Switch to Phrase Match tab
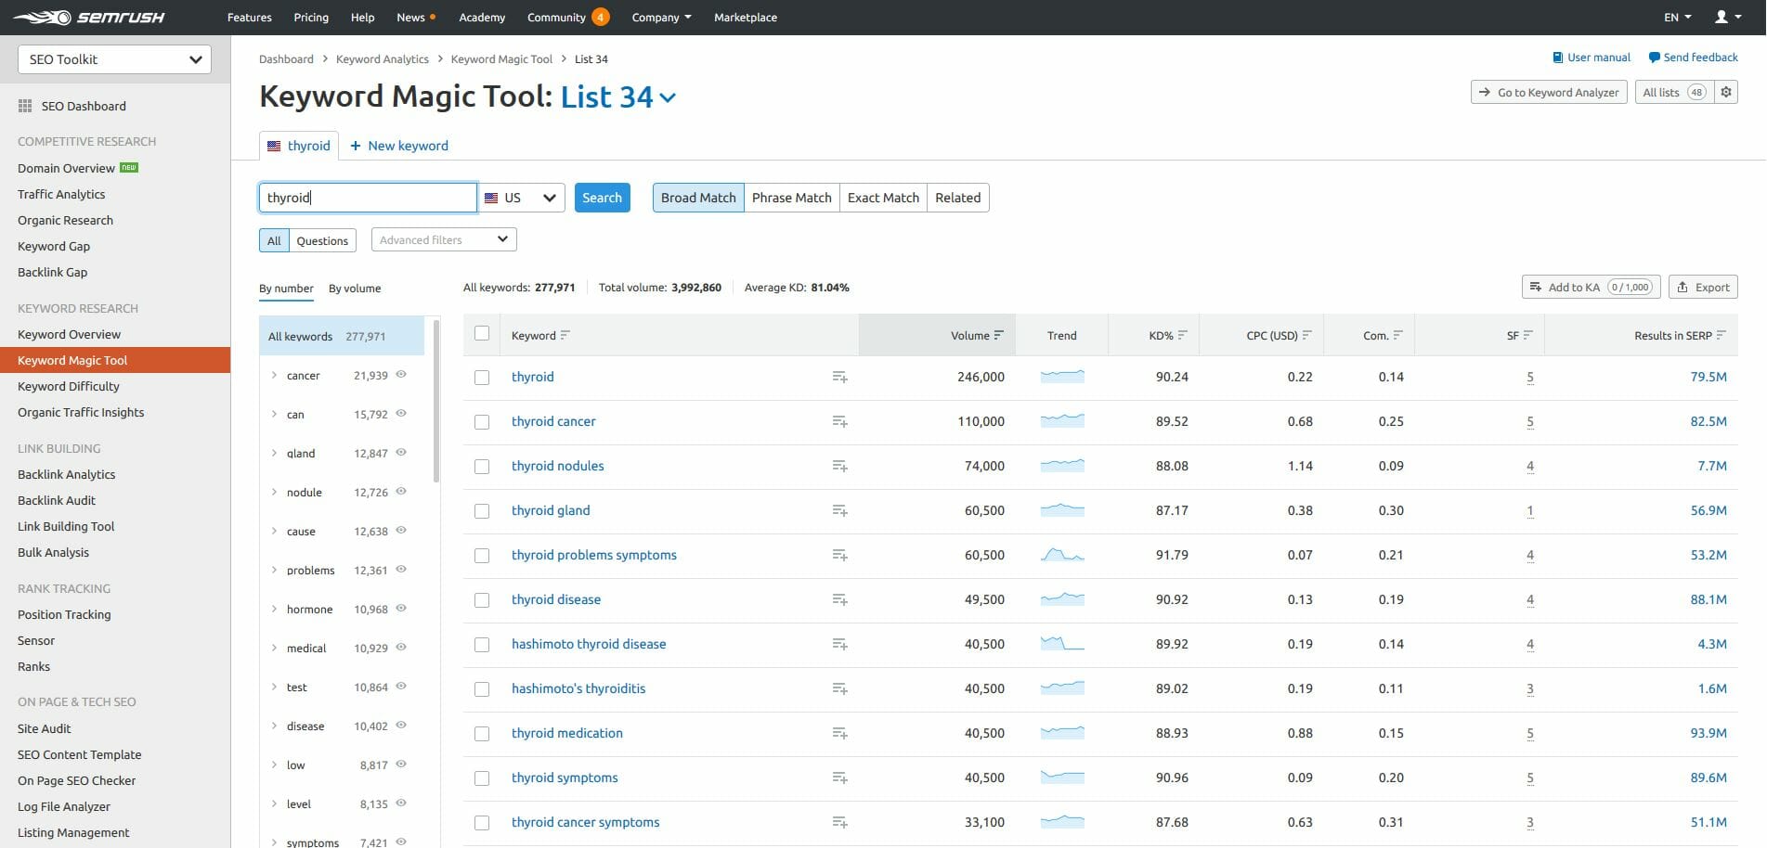 [x=791, y=198]
